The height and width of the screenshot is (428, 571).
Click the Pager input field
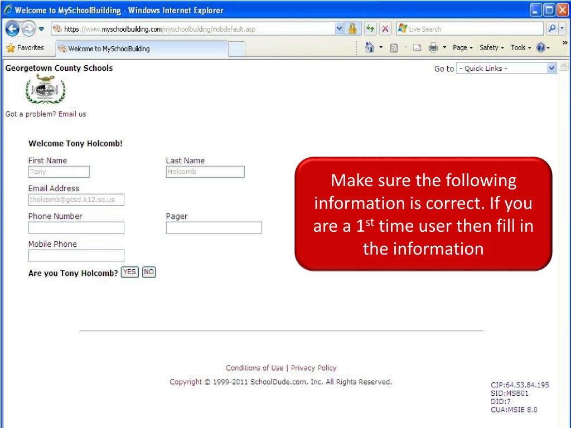pos(214,227)
